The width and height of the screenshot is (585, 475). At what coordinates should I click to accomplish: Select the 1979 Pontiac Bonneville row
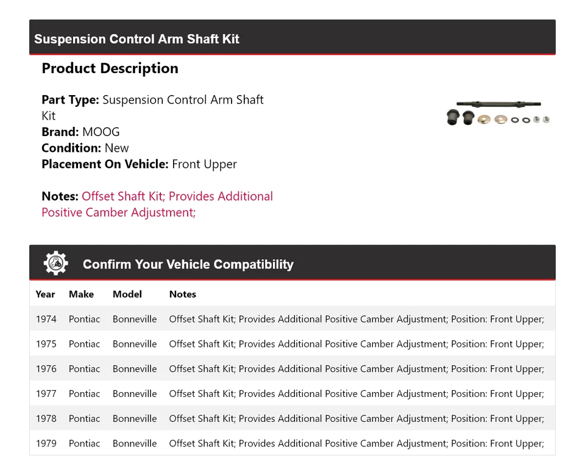(292, 443)
